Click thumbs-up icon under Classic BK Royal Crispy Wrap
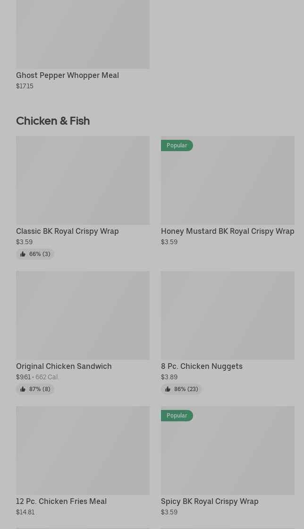The image size is (304, 529). click(23, 254)
